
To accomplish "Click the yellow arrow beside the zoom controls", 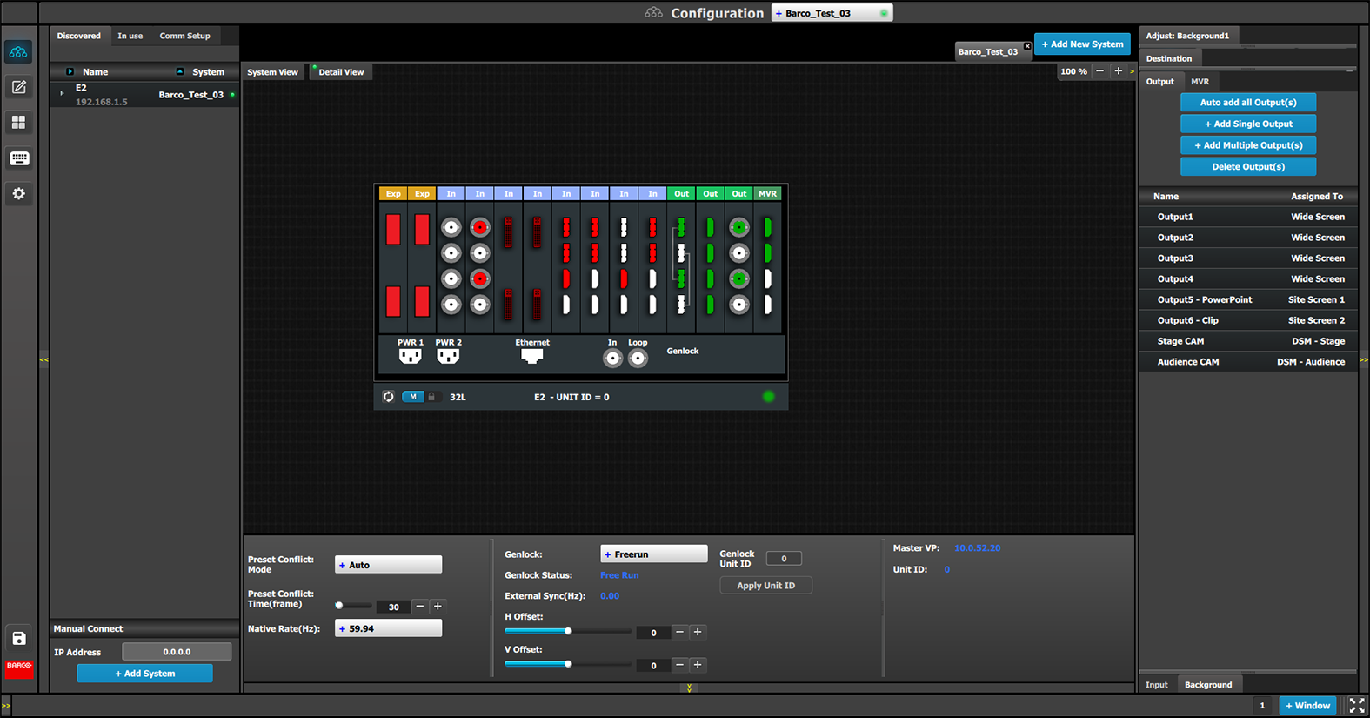I will coord(1132,71).
